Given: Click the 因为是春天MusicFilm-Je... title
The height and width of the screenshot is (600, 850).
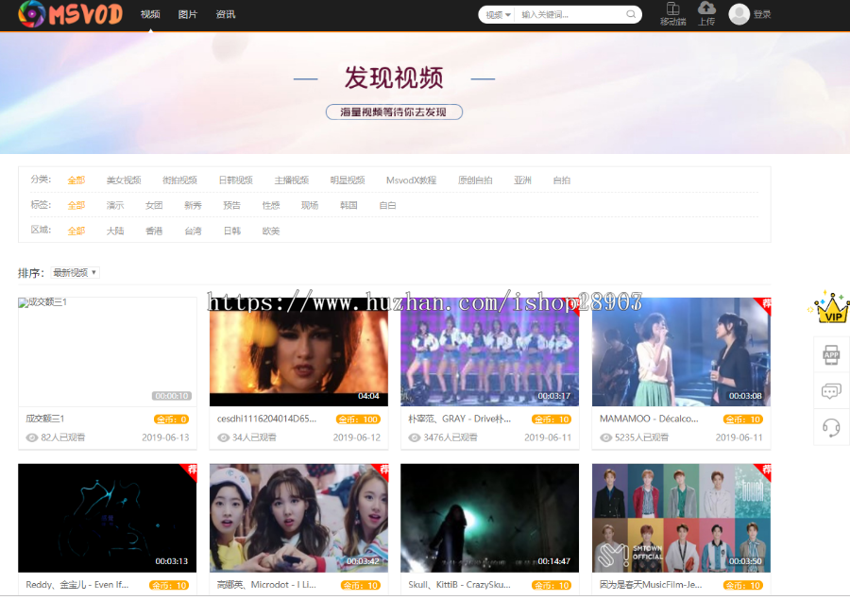Looking at the screenshot, I should coord(651,585).
